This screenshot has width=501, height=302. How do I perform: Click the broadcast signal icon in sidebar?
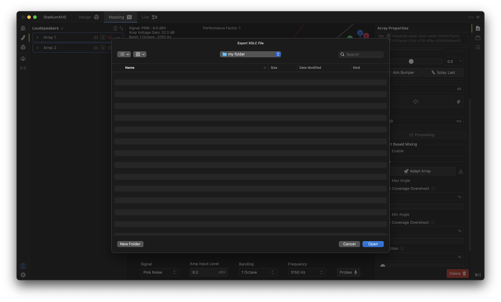(23, 68)
